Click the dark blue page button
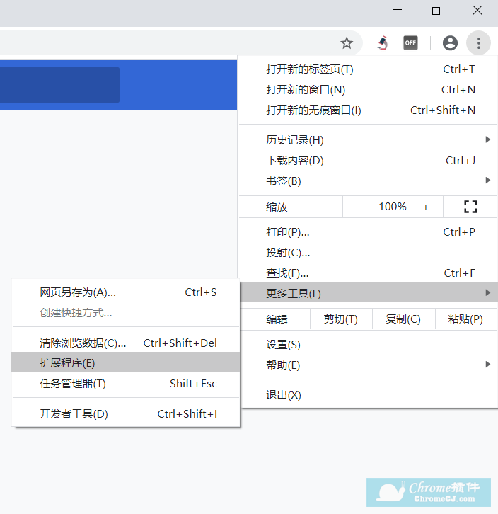 point(59,85)
